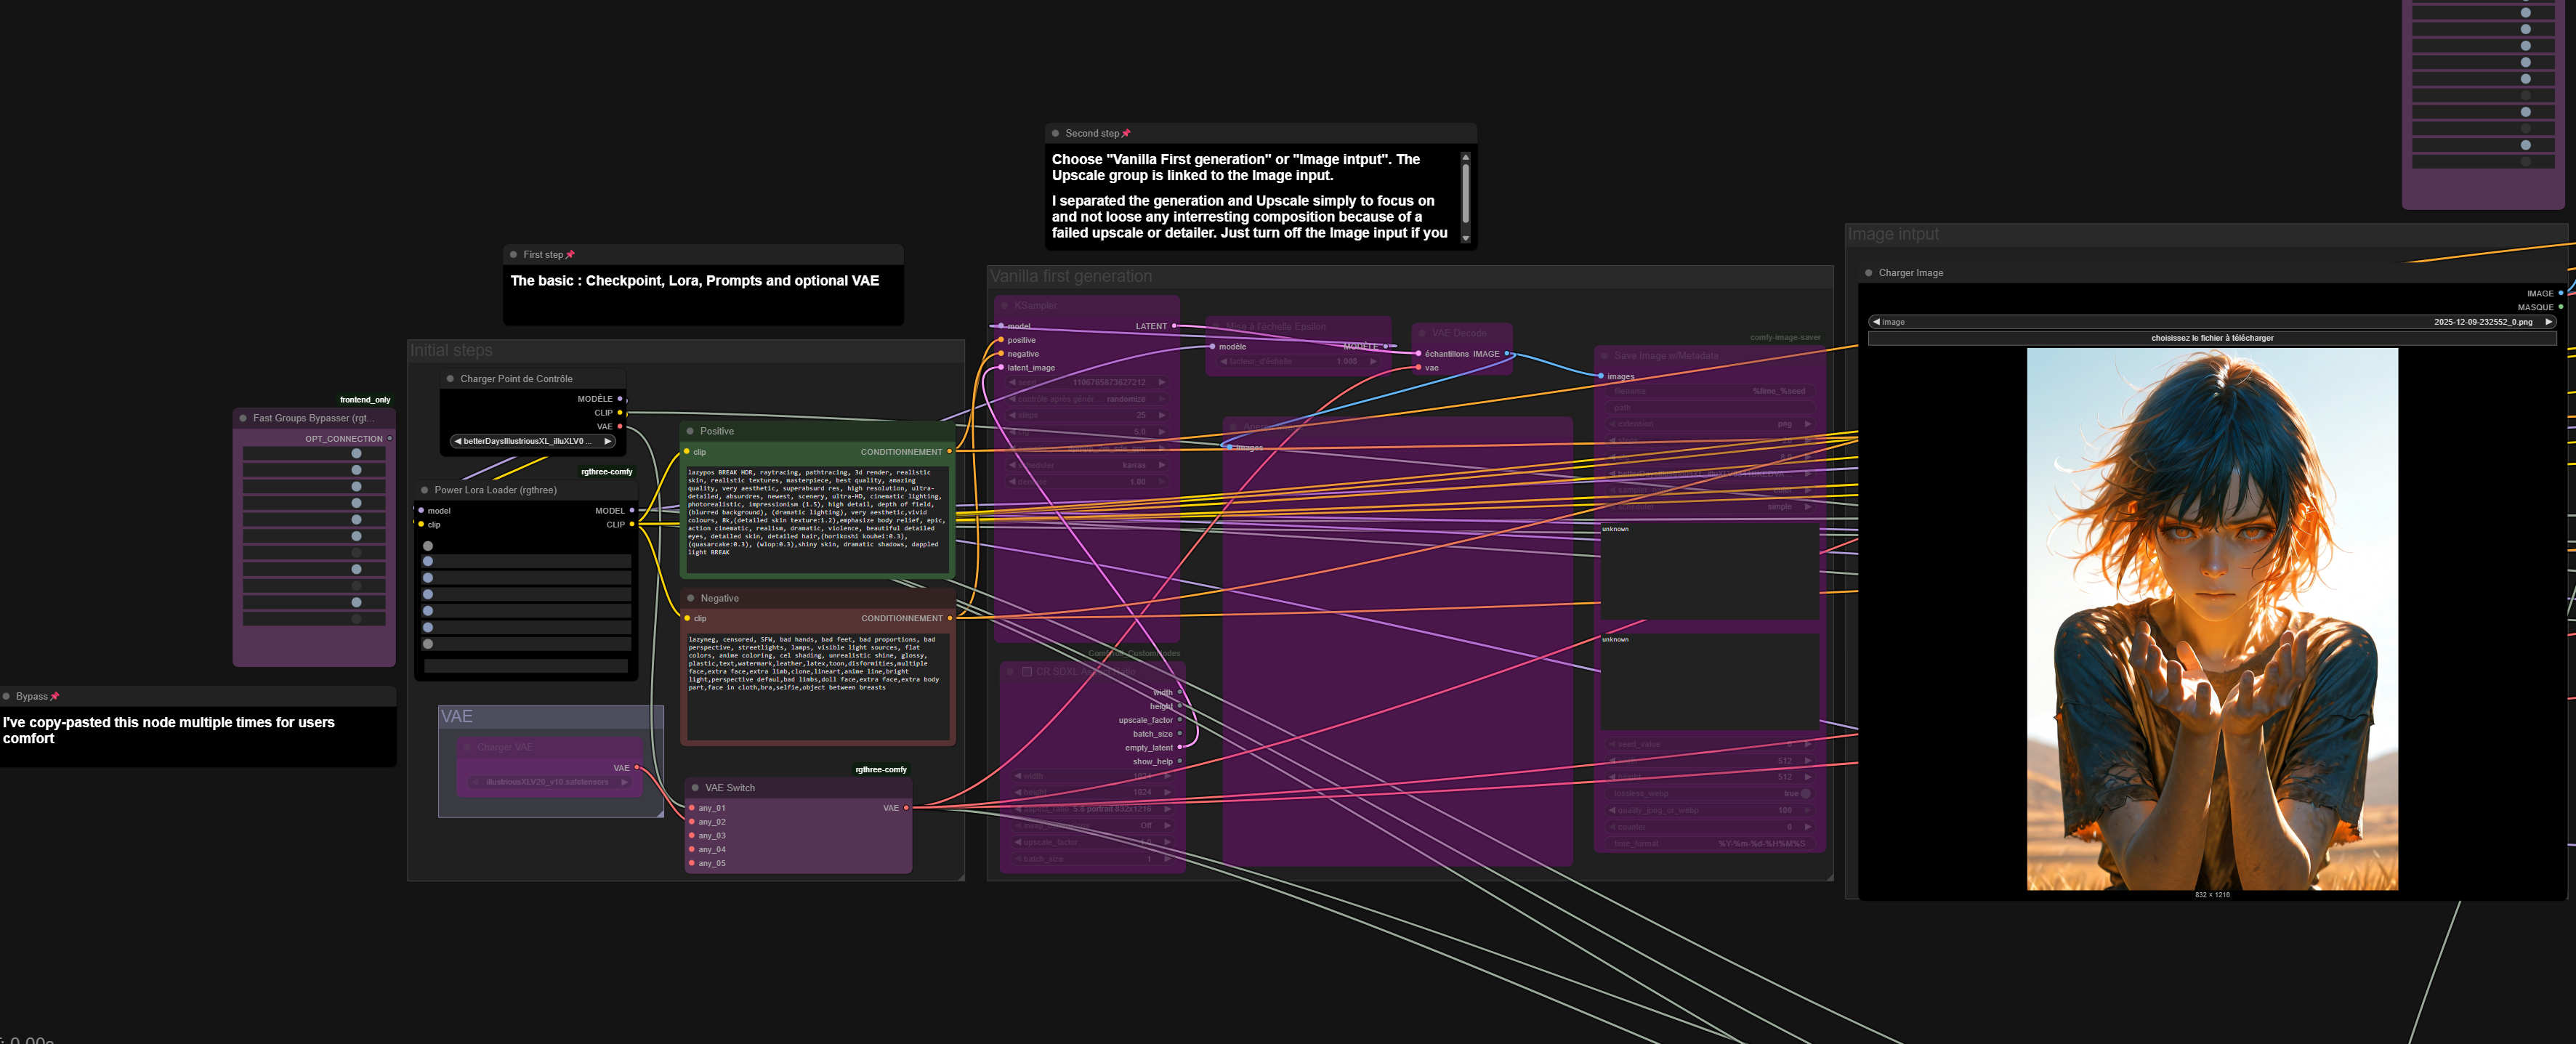The height and width of the screenshot is (1044, 2576).
Task: Click the Vanilla first generation group title
Action: click(1070, 276)
